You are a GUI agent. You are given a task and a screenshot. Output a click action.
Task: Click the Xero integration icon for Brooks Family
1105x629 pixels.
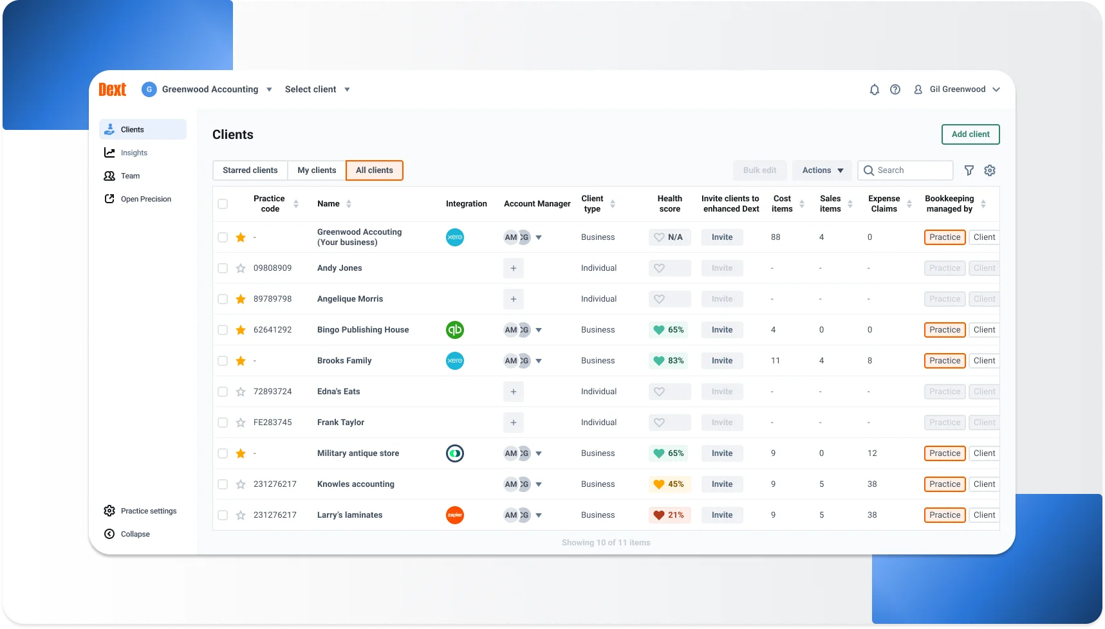click(x=455, y=361)
